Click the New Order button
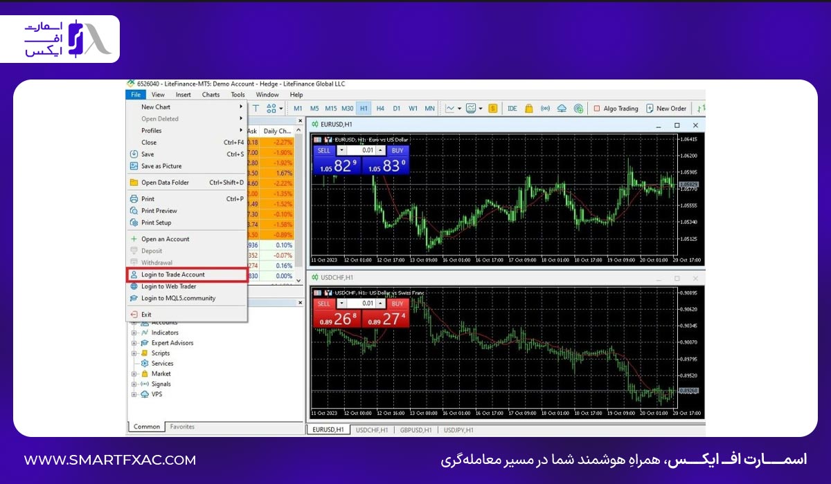831x484 pixels. coord(666,109)
